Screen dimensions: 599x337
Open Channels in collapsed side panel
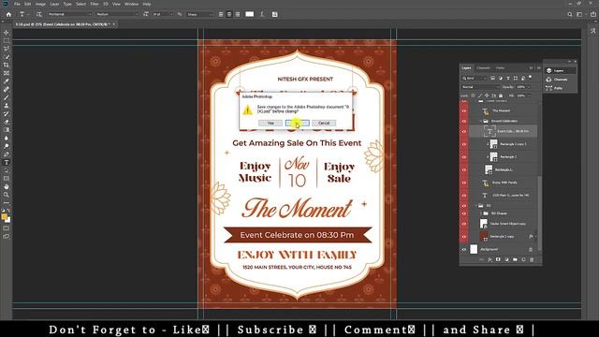click(x=561, y=80)
